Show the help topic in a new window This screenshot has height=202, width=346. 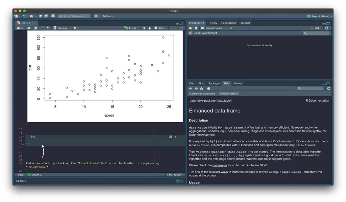click(208, 88)
